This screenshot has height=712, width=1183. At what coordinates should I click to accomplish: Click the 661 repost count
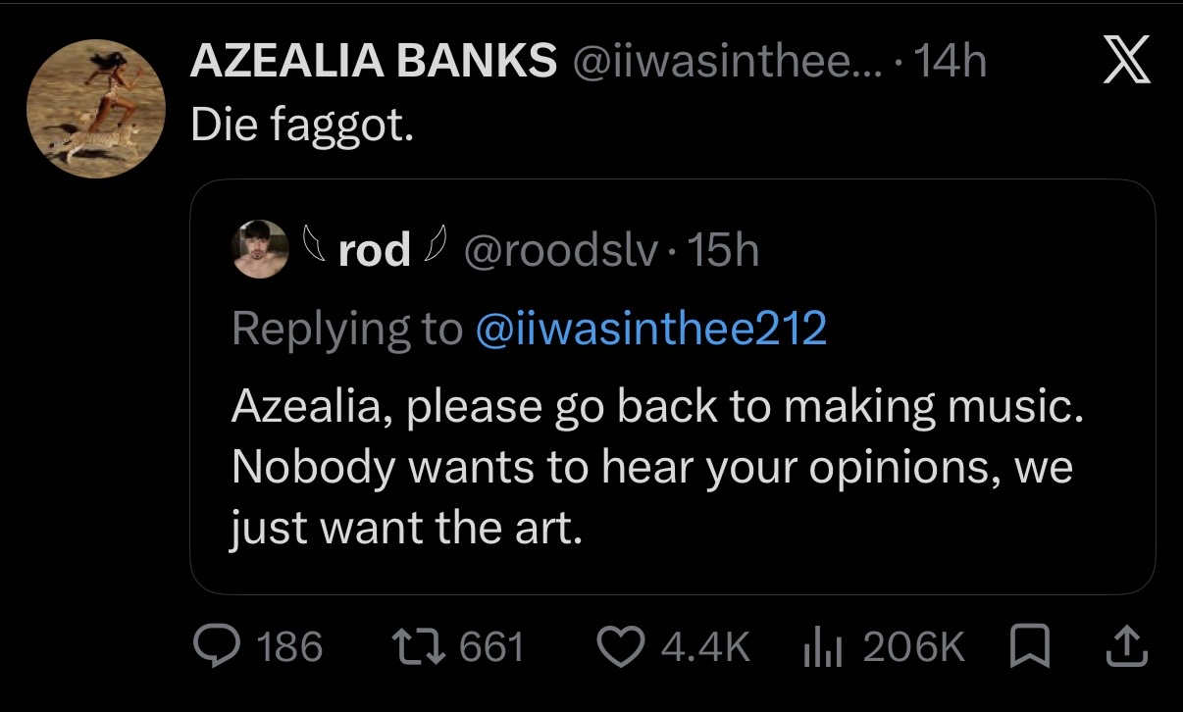pyautogui.click(x=491, y=647)
